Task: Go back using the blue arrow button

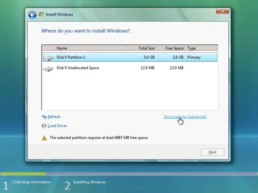Action: coord(32,15)
